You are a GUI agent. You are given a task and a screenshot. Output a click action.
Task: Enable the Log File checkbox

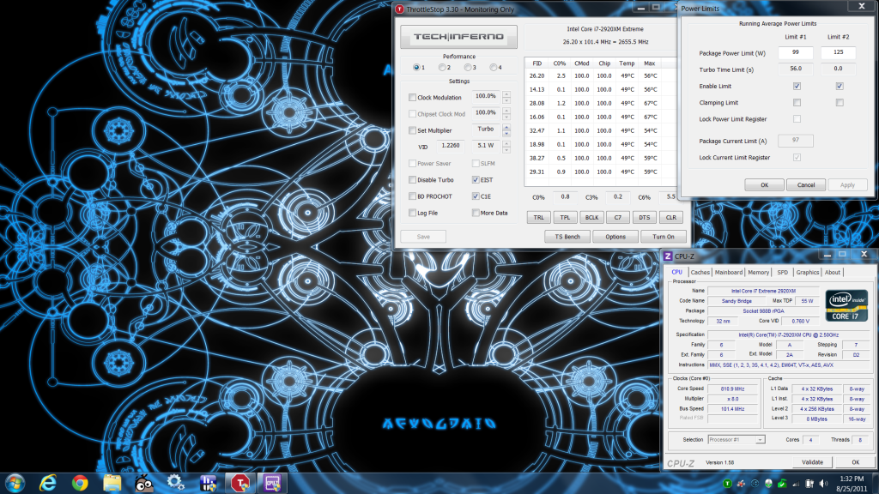[x=413, y=213]
